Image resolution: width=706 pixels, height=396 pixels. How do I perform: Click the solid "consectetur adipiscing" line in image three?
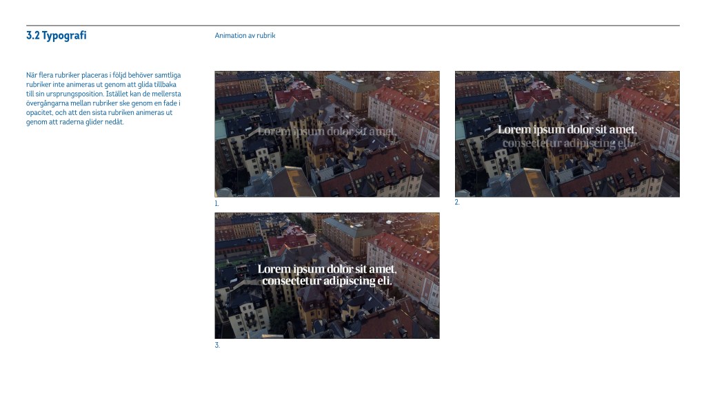[x=327, y=281]
